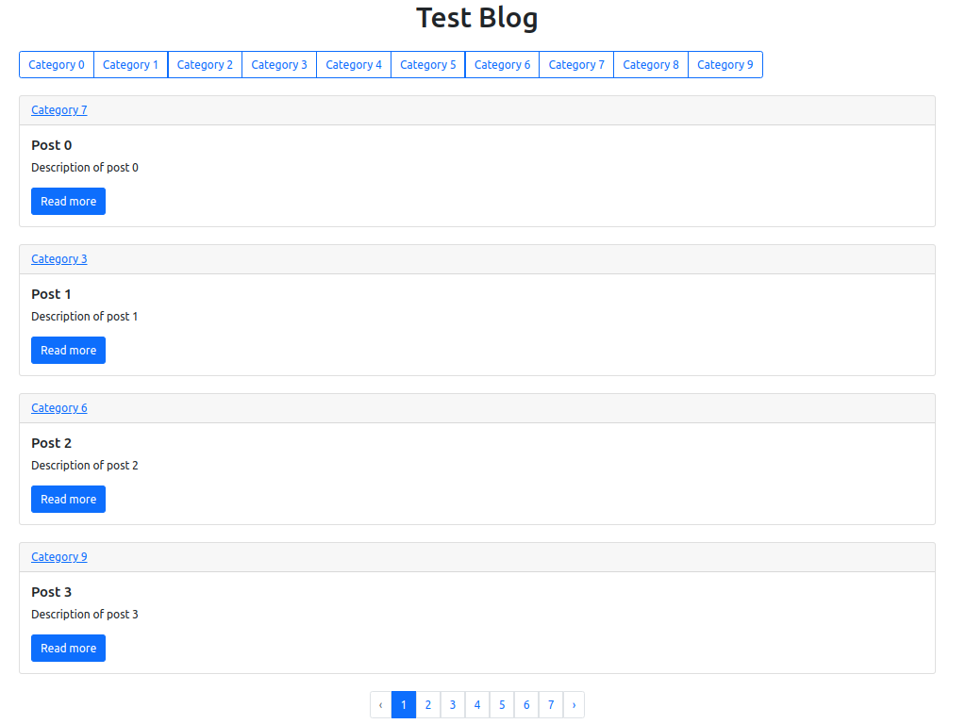Image resolution: width=966 pixels, height=724 pixels.
Task: Select the Category 0 filter
Action: pyautogui.click(x=56, y=64)
